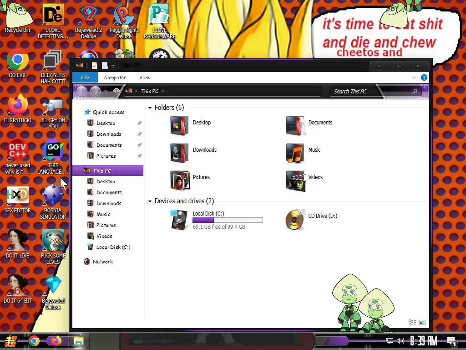Open the Computer ribbon tab
This screenshot has height=350, width=466.
(x=115, y=77)
